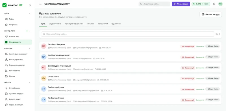Click the Ажилчдын жагсаалт people icon
This screenshot has height=111, width=226.
6,54
